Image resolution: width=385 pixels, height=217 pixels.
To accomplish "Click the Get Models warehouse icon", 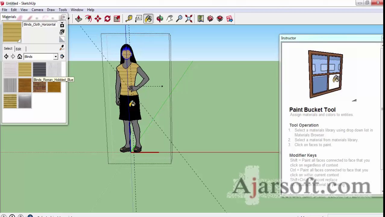I will tap(210, 19).
